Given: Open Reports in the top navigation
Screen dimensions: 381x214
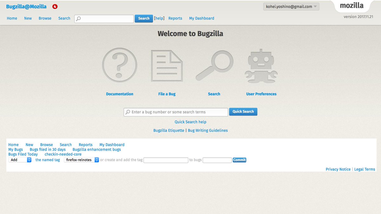Looking at the screenshot, I should point(175,18).
